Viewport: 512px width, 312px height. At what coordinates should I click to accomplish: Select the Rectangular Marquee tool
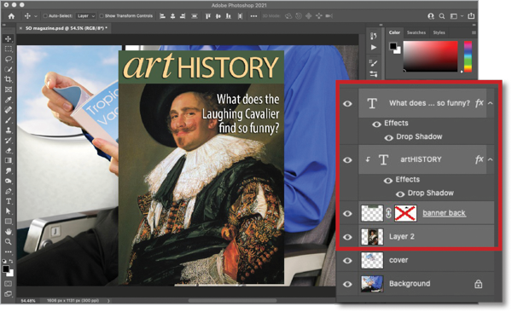point(9,49)
